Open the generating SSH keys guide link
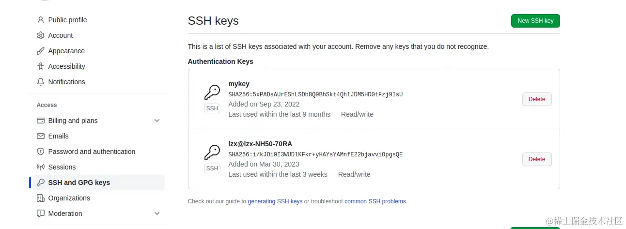This screenshot has width=626, height=229. click(x=275, y=201)
